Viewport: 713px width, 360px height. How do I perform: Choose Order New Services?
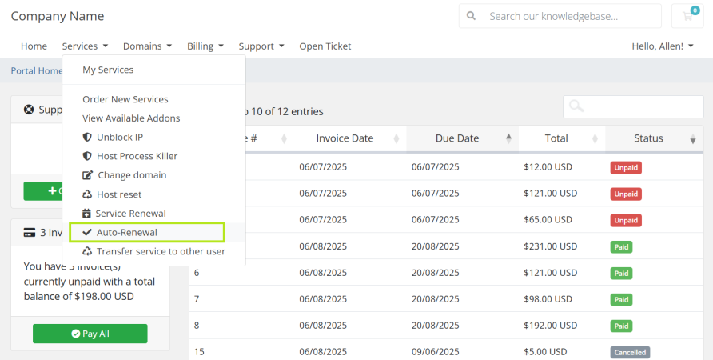point(125,99)
